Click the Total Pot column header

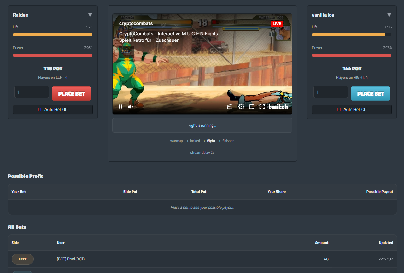(x=199, y=192)
